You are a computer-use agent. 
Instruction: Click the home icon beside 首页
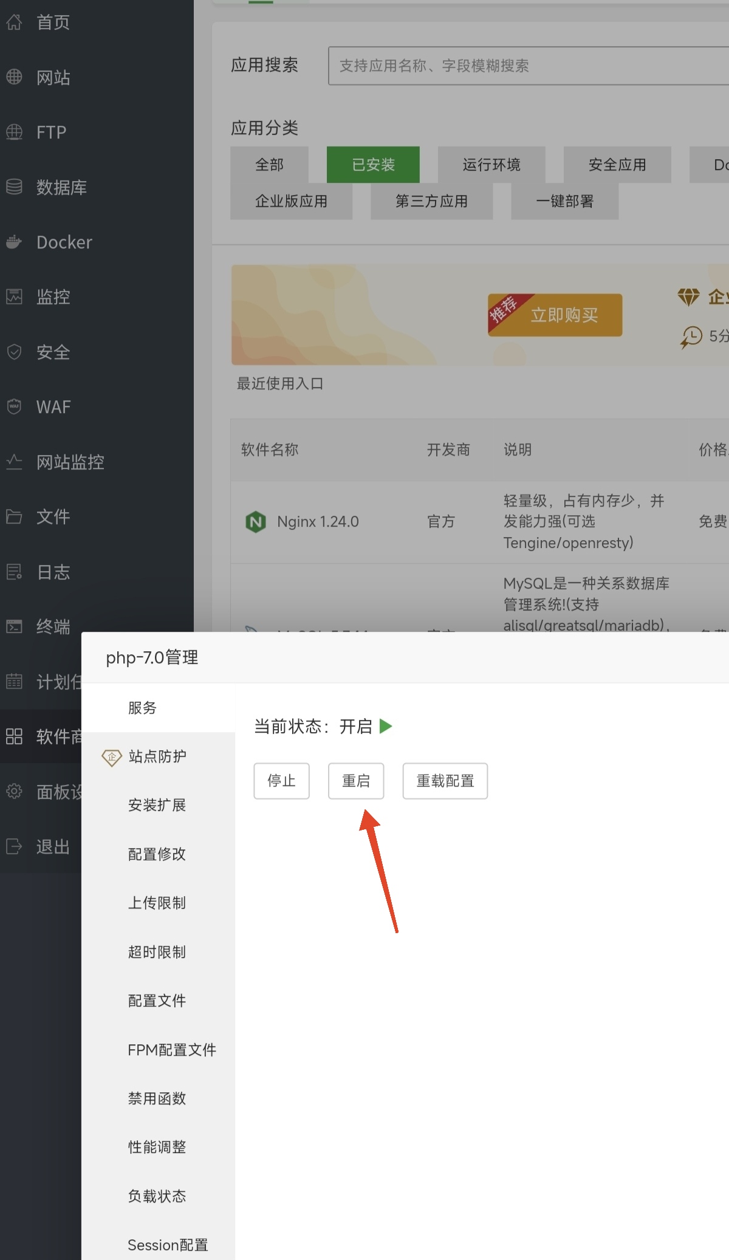[14, 22]
